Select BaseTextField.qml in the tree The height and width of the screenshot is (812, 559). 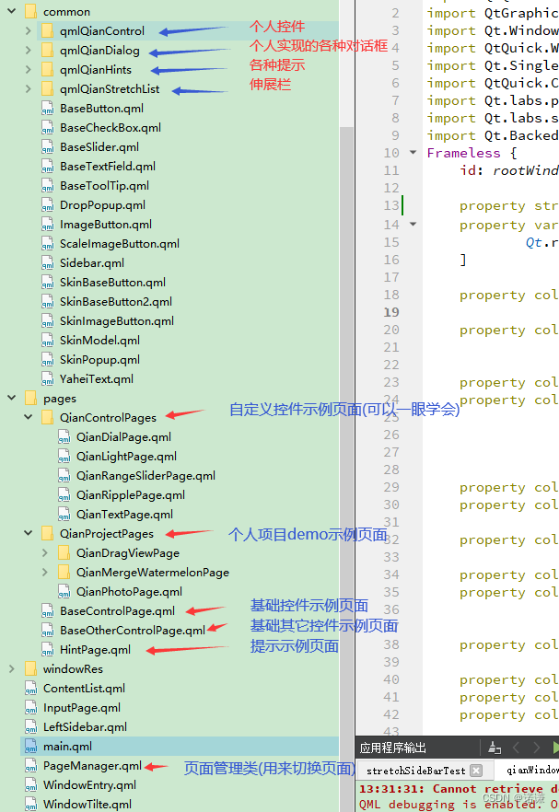(x=108, y=167)
